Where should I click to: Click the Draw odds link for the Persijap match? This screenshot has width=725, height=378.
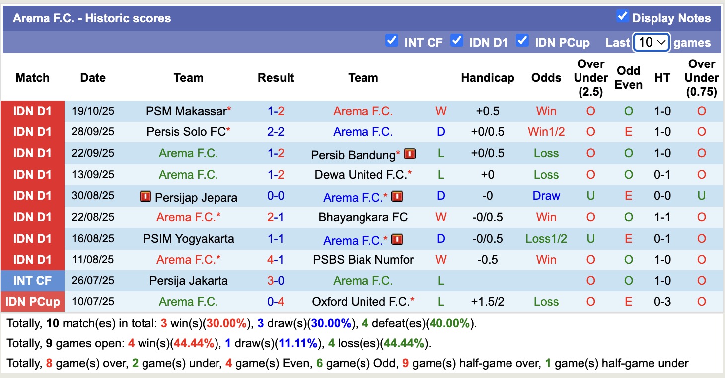pos(546,196)
